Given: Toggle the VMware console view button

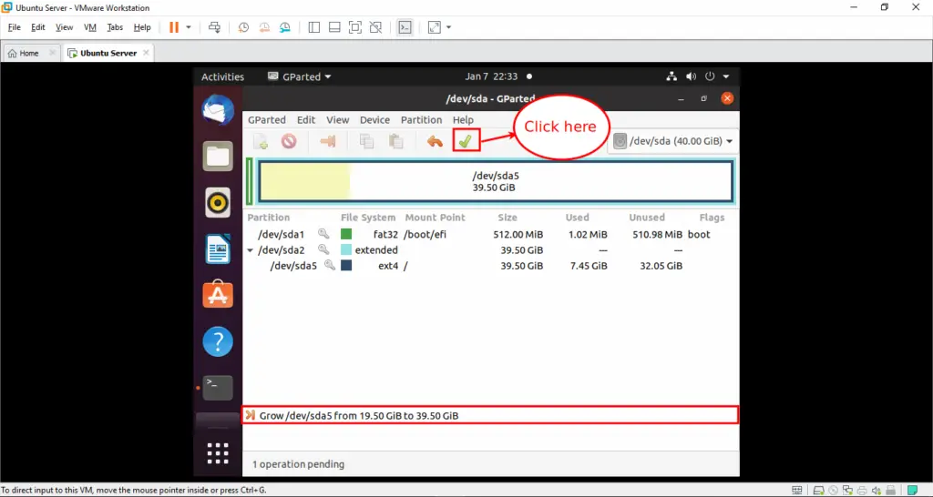Looking at the screenshot, I should click(405, 27).
